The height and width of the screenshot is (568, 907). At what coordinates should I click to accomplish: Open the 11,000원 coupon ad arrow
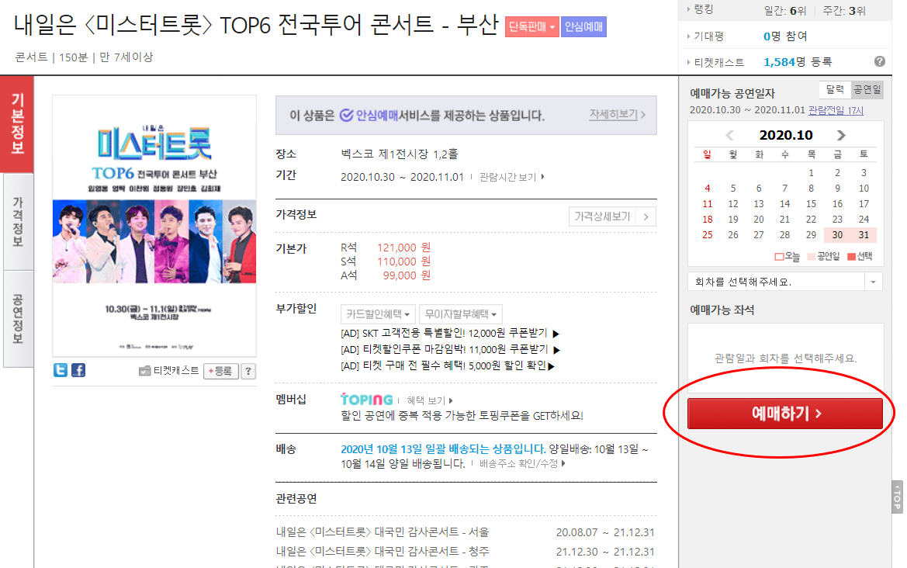tap(556, 350)
